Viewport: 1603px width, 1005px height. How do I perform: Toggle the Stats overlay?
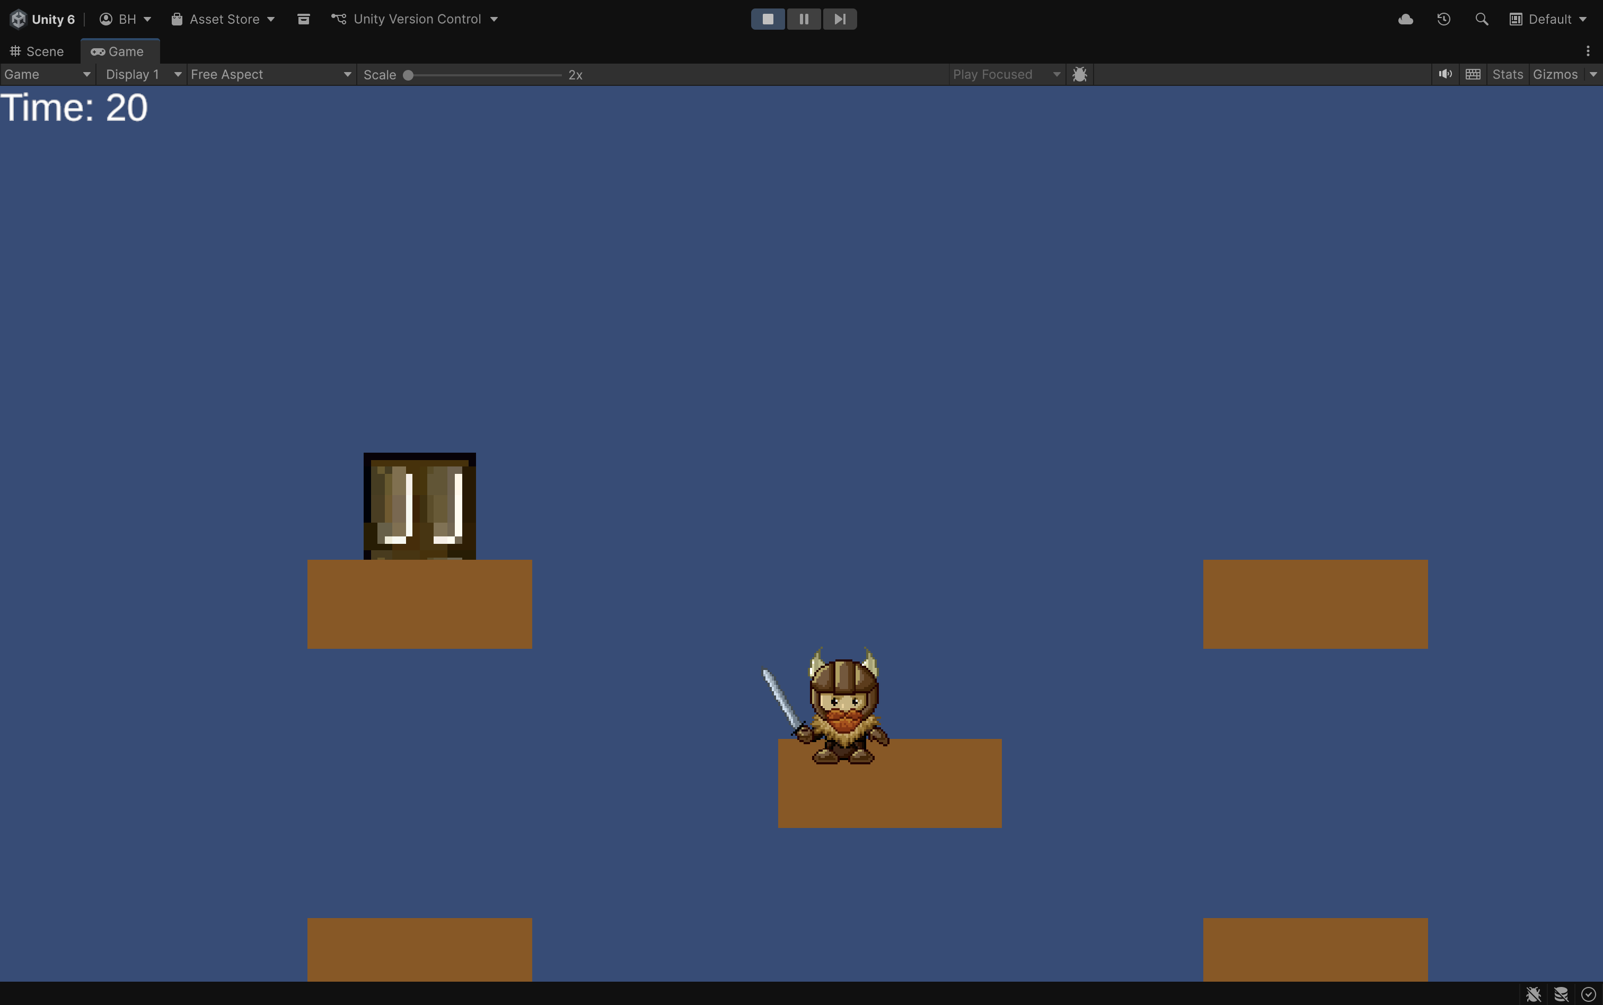(1507, 74)
